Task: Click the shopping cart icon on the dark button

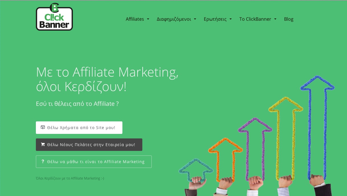Action: tap(43, 144)
